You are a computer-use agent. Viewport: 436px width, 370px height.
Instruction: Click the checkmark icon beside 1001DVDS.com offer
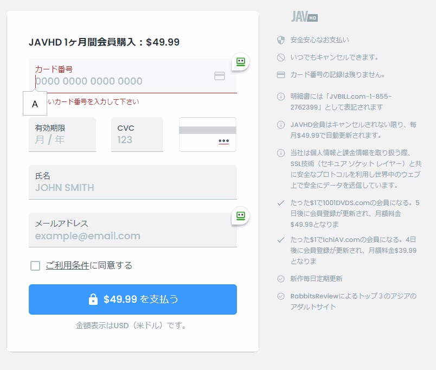(281, 203)
